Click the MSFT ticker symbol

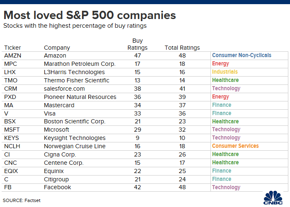(x=12, y=130)
